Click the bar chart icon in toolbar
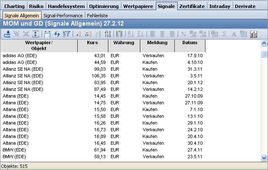 click(x=253, y=34)
